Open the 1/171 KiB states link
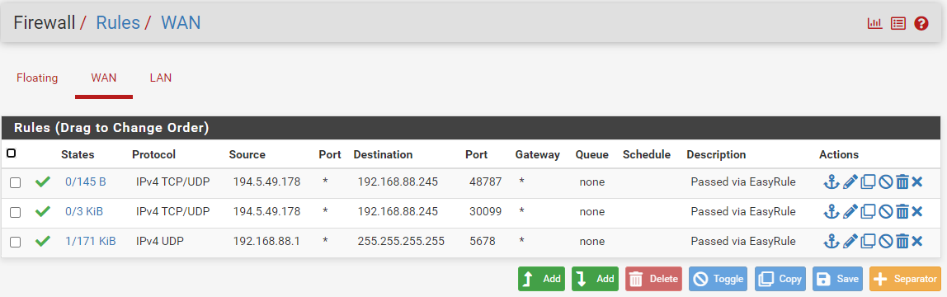The image size is (947, 297). (91, 242)
